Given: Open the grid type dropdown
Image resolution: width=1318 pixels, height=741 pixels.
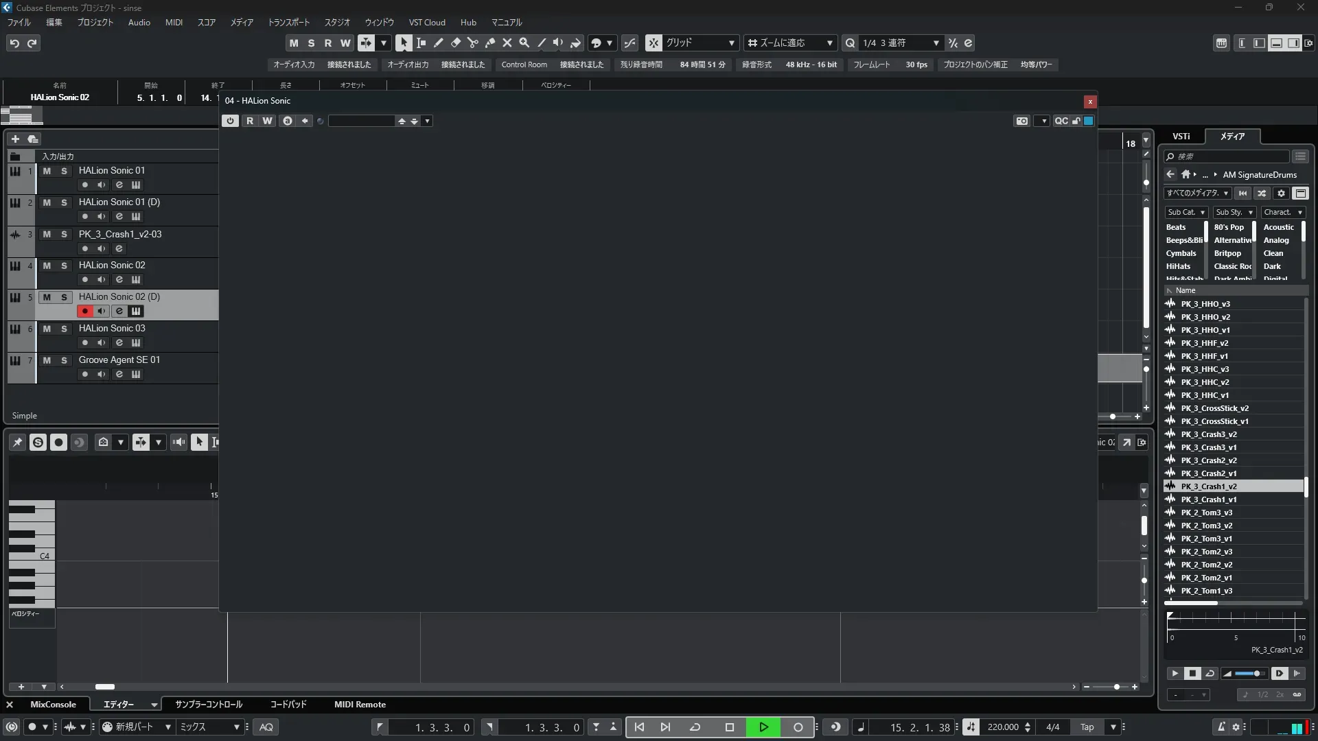Looking at the screenshot, I should tap(731, 43).
